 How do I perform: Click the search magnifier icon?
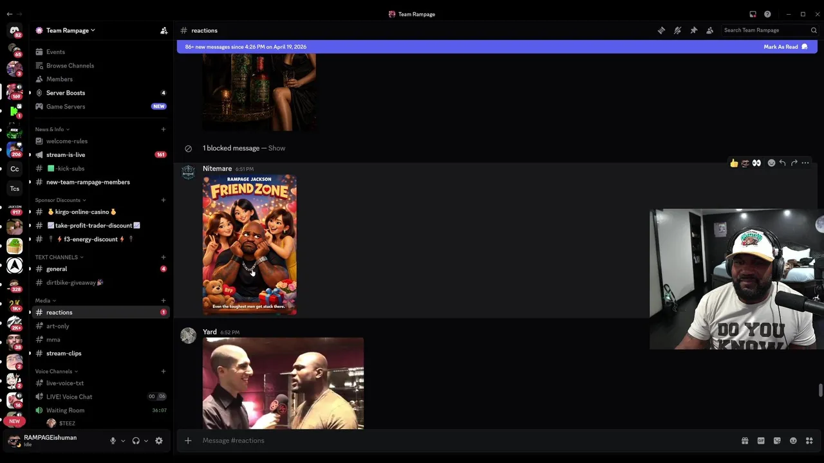pyautogui.click(x=814, y=30)
